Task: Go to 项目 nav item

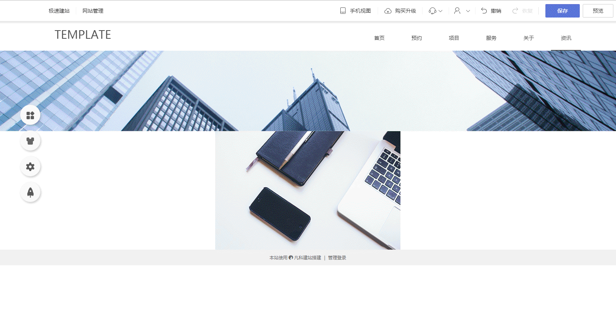Action: point(454,38)
